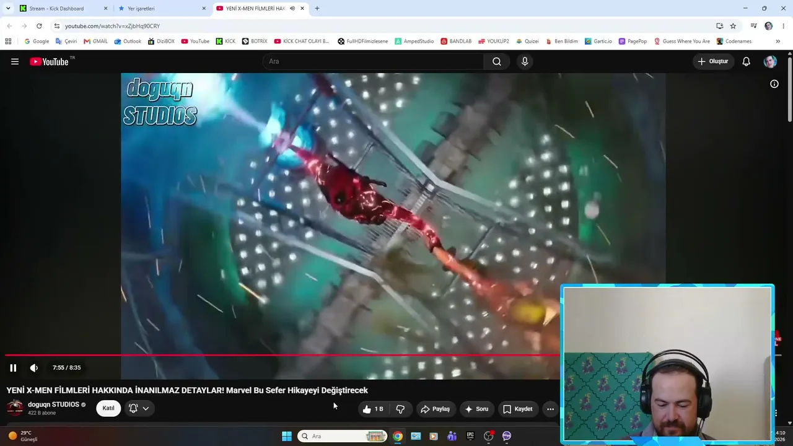Seek on the red video progress bar

click(283, 355)
